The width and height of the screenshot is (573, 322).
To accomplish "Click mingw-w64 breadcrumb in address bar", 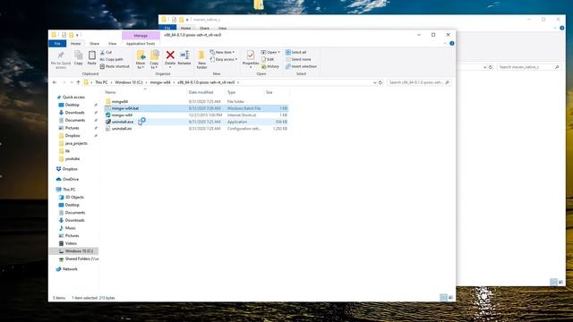I will click(160, 82).
